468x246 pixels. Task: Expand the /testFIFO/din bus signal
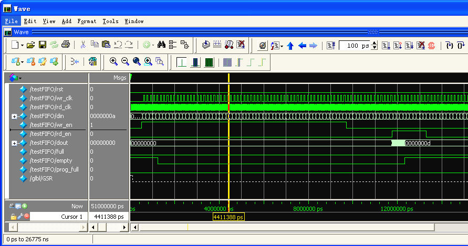coord(15,116)
